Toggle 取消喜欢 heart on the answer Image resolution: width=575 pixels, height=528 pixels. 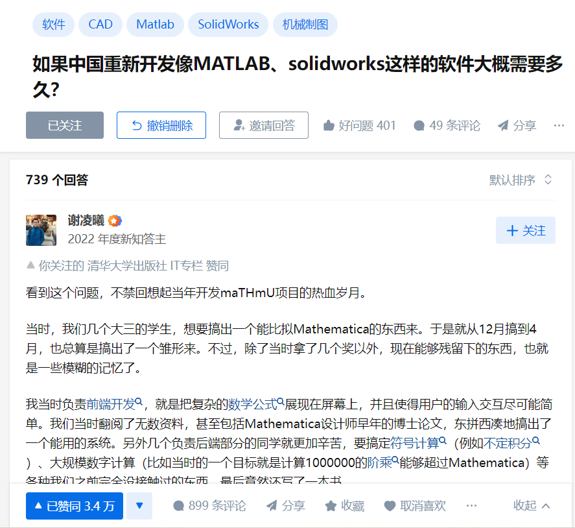point(415,505)
